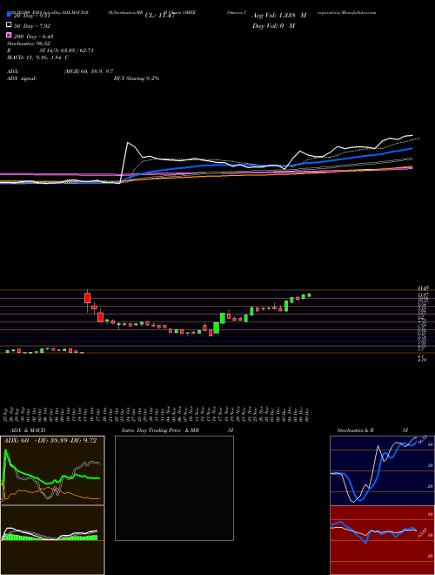Click the 'MACD: 11, 9.16, 1.84 C' line

coord(37,57)
